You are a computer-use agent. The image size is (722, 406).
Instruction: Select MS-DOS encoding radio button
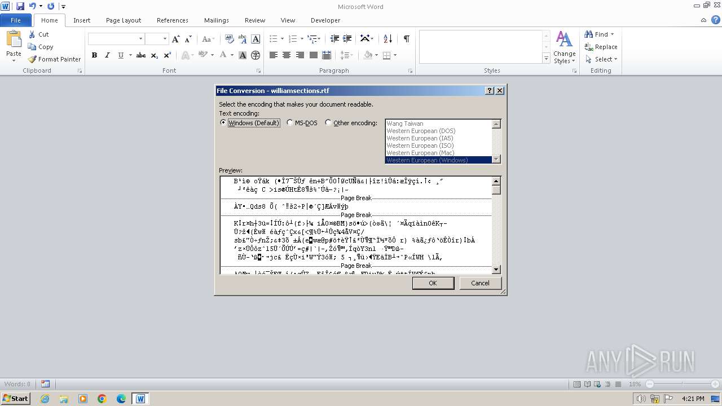(290, 123)
